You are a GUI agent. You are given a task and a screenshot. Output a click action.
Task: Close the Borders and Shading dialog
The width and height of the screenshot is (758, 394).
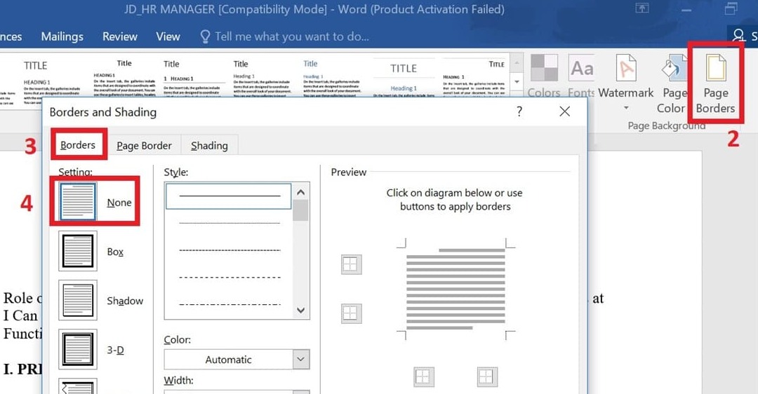tap(564, 111)
